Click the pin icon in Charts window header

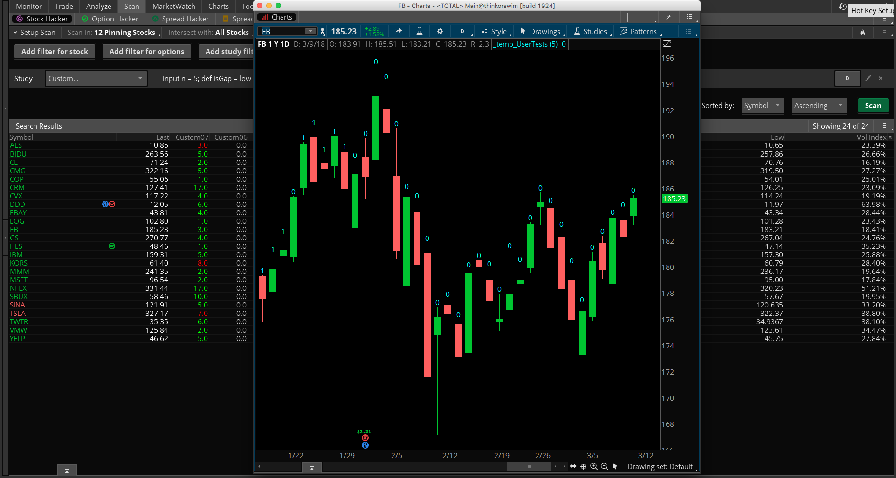[x=669, y=17]
